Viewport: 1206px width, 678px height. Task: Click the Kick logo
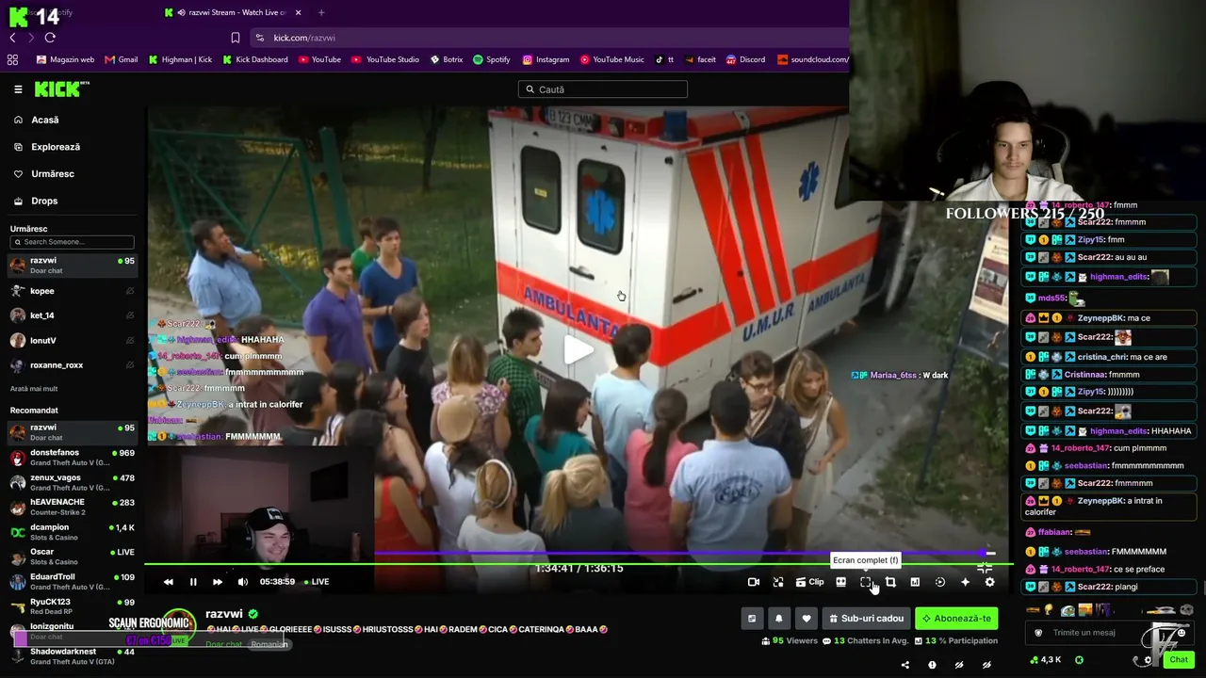[x=62, y=89]
